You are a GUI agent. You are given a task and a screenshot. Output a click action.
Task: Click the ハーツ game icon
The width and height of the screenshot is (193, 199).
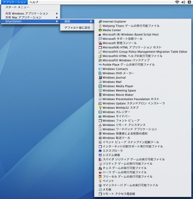coord(100,172)
